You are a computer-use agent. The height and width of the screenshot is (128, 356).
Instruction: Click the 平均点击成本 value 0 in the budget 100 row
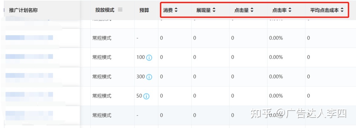[x=308, y=58]
